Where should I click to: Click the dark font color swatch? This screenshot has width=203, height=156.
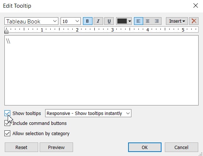pyautogui.click(x=122, y=21)
